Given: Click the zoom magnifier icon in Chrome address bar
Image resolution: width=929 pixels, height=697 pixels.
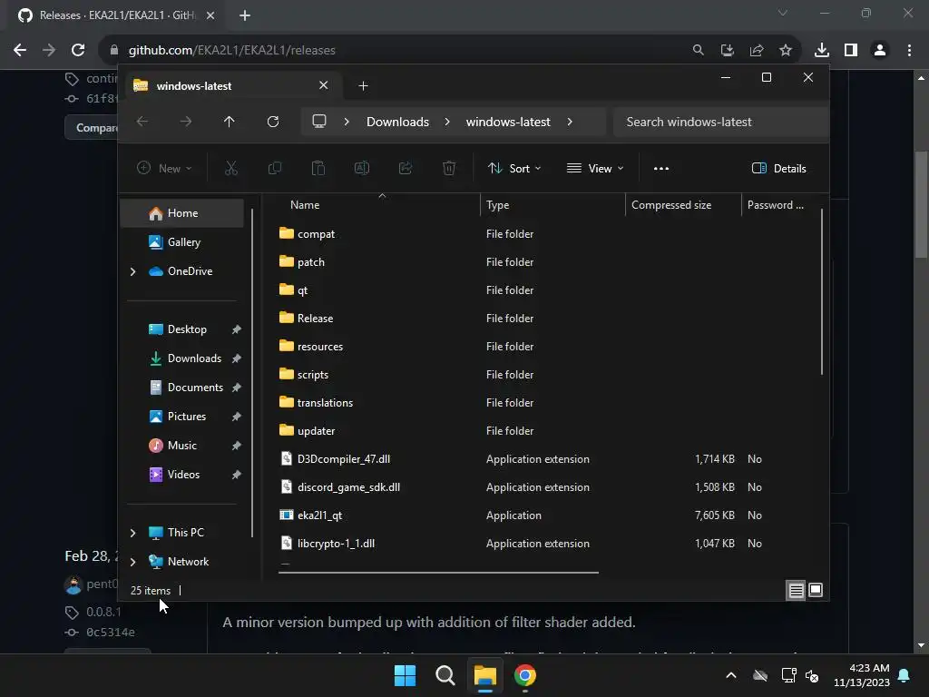Looking at the screenshot, I should (699, 51).
